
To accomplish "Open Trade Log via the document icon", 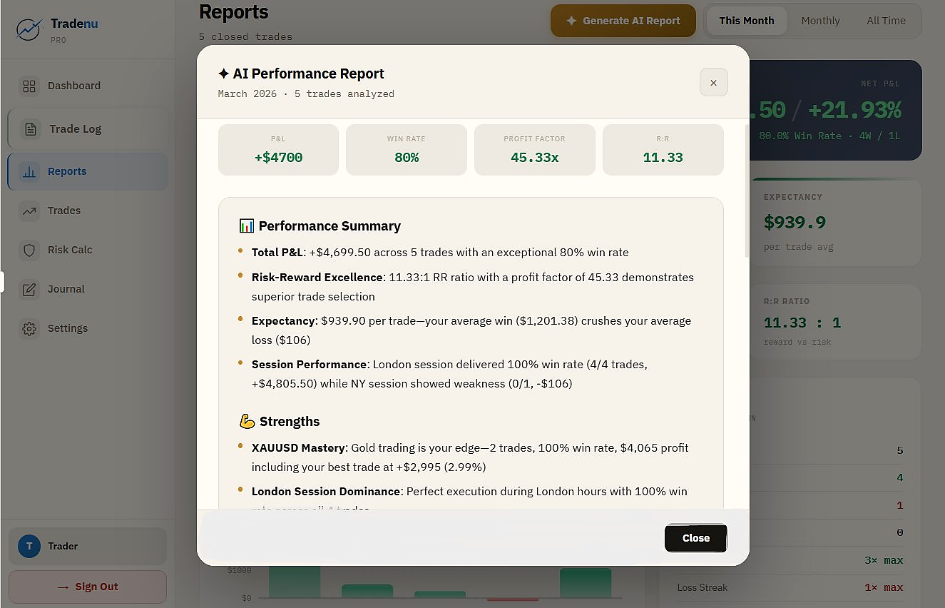I will point(29,128).
